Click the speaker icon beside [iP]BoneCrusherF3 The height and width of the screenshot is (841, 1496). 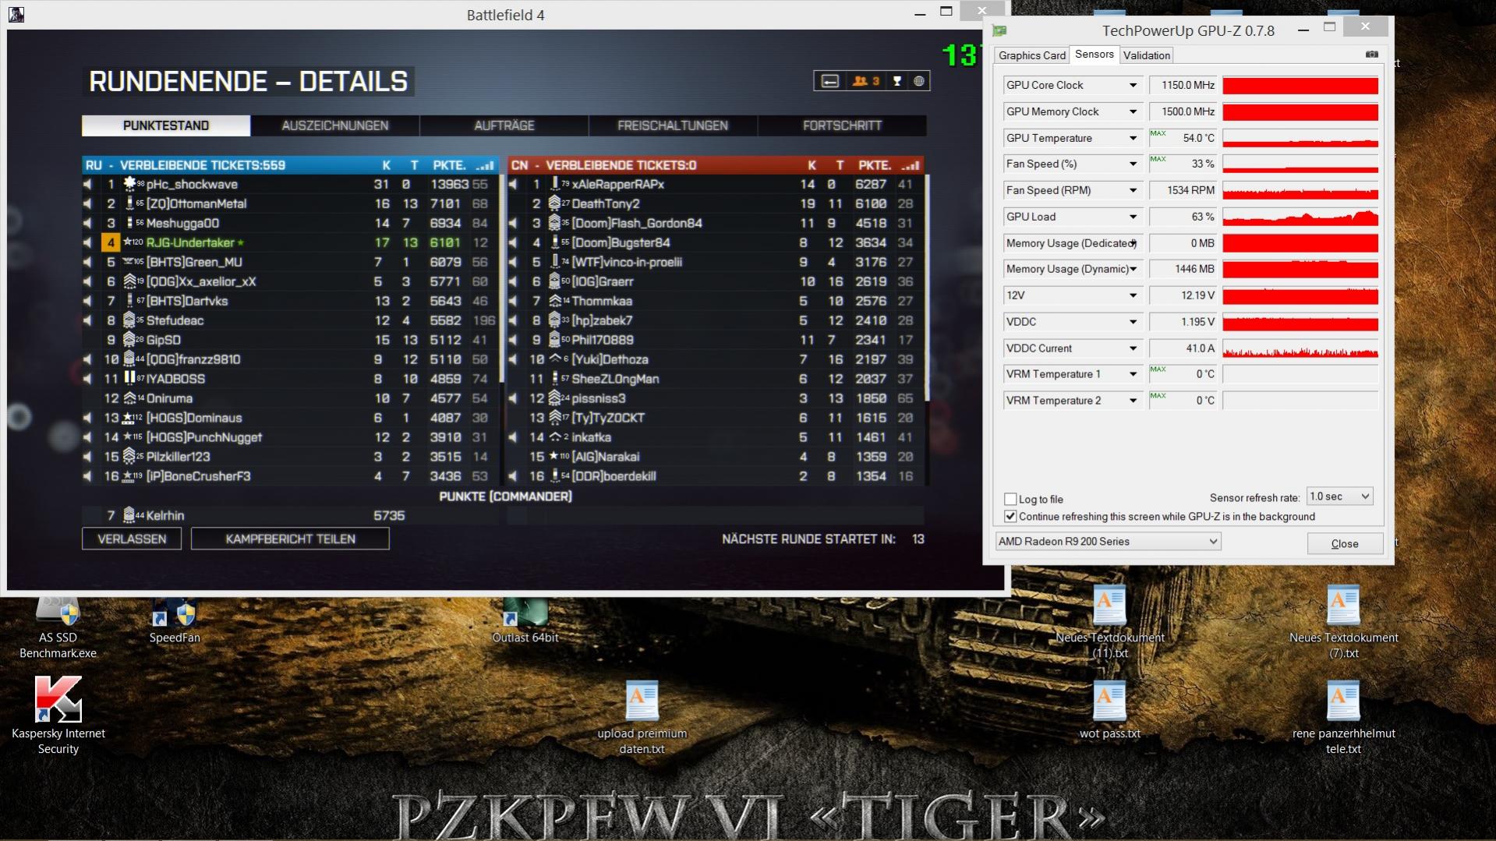pos(88,476)
